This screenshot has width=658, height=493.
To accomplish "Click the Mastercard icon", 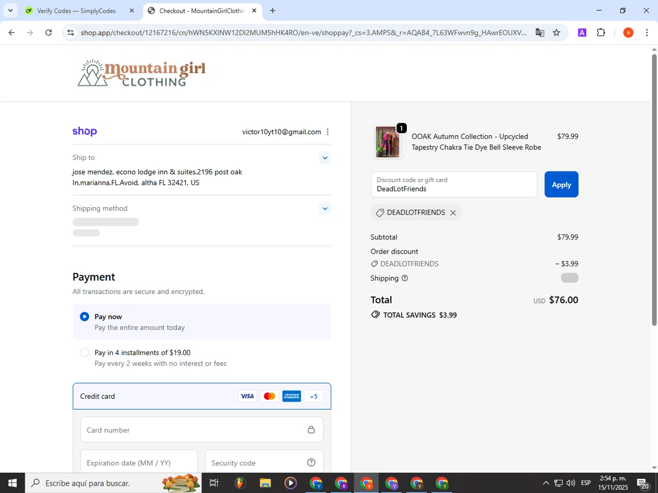I will 269,396.
